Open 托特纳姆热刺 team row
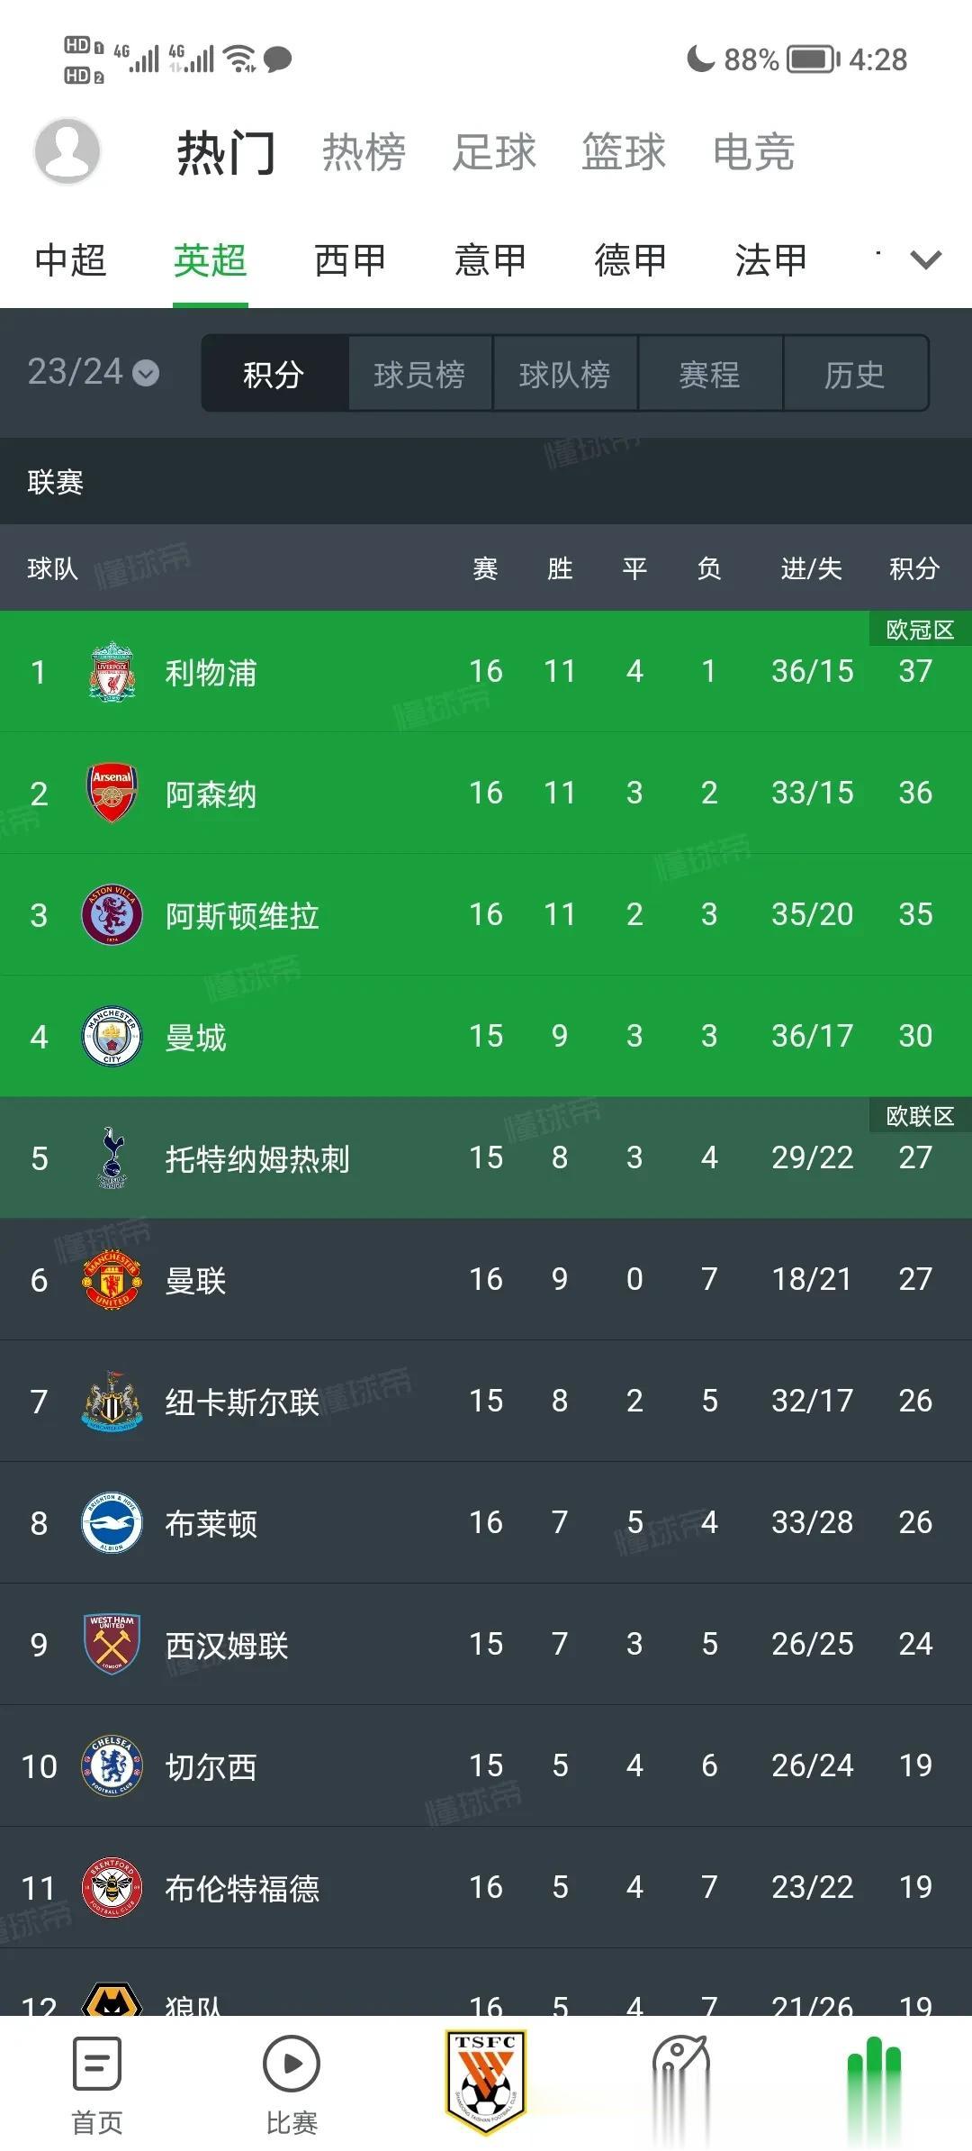Viewport: 972px width, 2151px height. tap(486, 1157)
